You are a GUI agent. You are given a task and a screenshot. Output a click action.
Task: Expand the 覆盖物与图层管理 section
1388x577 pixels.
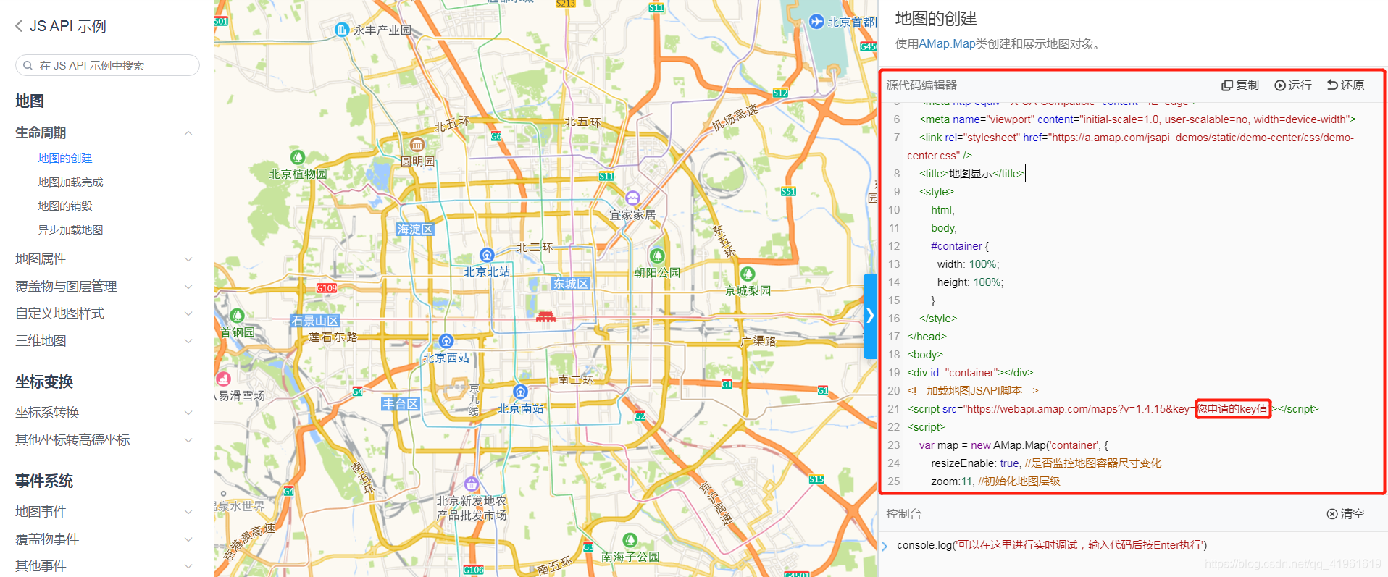point(188,287)
